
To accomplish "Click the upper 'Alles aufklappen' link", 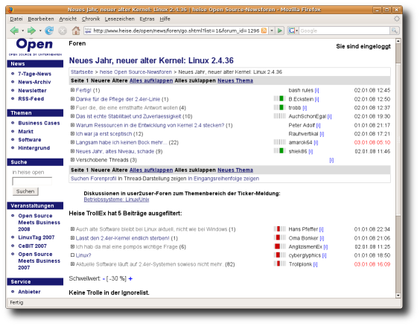I will tap(151, 80).
